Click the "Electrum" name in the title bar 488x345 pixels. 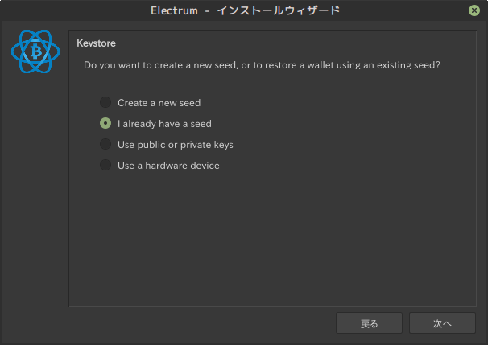(x=175, y=10)
